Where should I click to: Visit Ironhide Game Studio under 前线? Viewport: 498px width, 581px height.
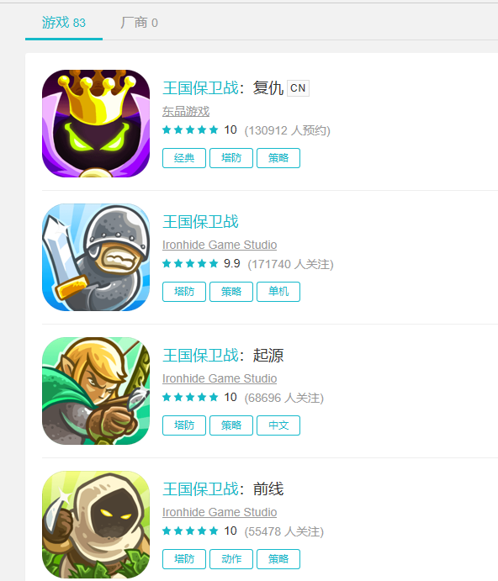pyautogui.click(x=220, y=512)
